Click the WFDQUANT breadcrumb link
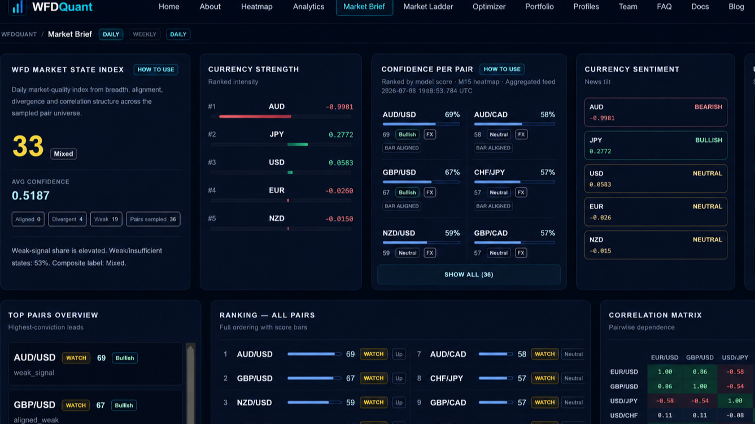The image size is (755, 424). point(19,34)
